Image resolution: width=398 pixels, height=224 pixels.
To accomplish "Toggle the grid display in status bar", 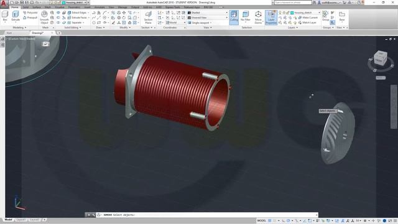I will pos(269,221).
